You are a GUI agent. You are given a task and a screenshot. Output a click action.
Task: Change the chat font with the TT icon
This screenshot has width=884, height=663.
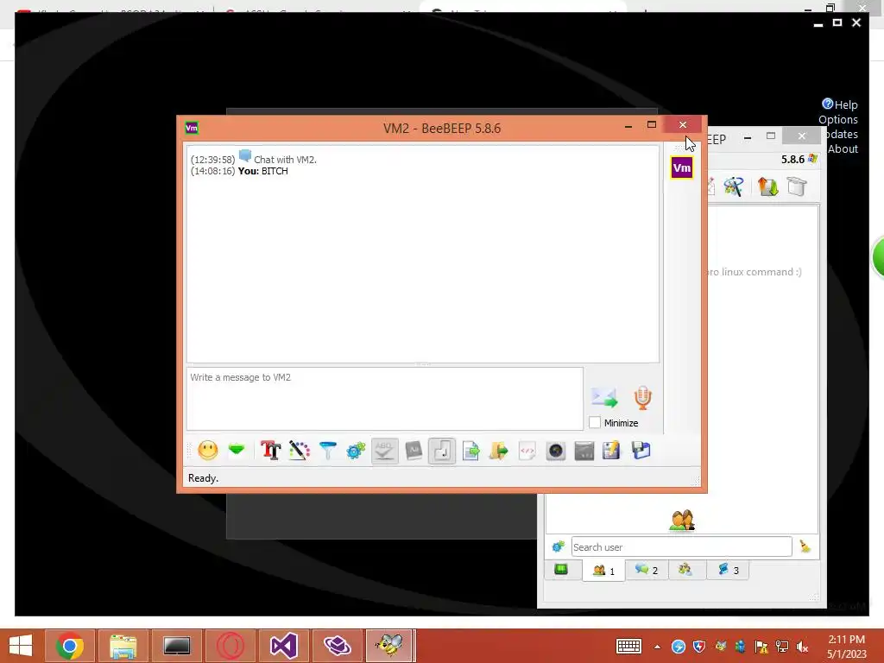270,451
